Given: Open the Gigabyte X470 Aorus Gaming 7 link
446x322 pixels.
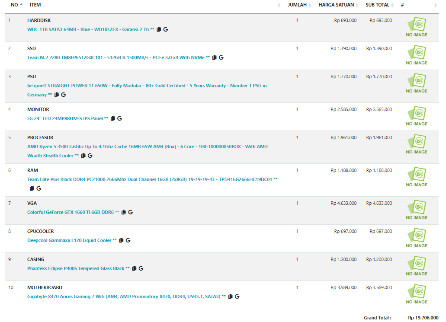Looking at the screenshot, I should click(x=127, y=296).
